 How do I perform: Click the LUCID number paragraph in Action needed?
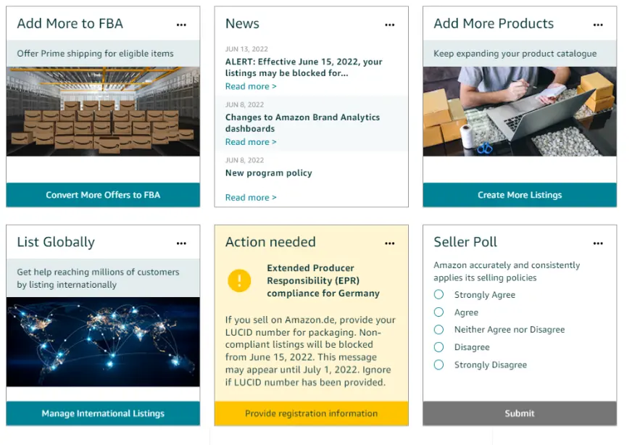[x=311, y=351]
